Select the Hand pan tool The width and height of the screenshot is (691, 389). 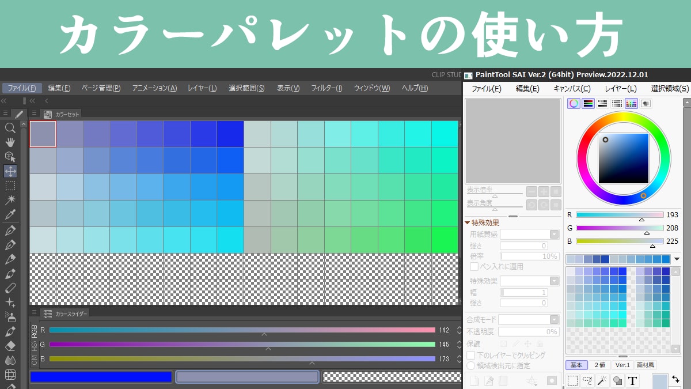10,142
